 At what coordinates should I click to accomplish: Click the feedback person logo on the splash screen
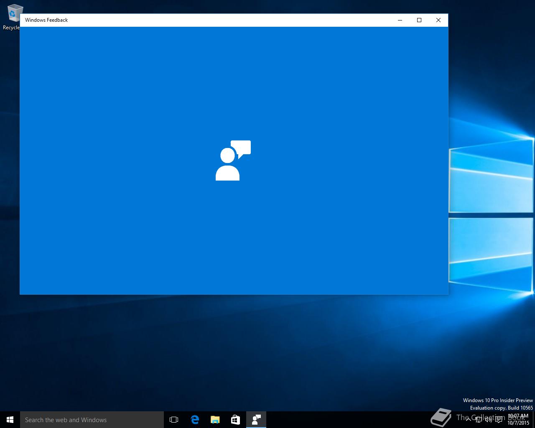[233, 161]
